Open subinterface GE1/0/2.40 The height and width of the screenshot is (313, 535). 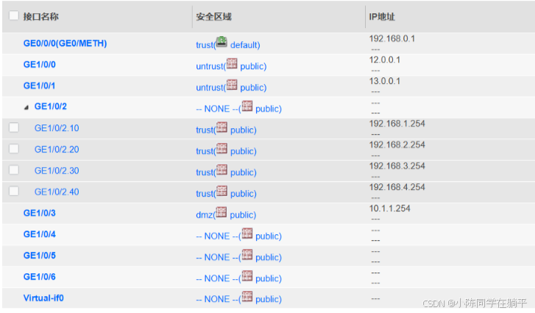pyautogui.click(x=57, y=191)
